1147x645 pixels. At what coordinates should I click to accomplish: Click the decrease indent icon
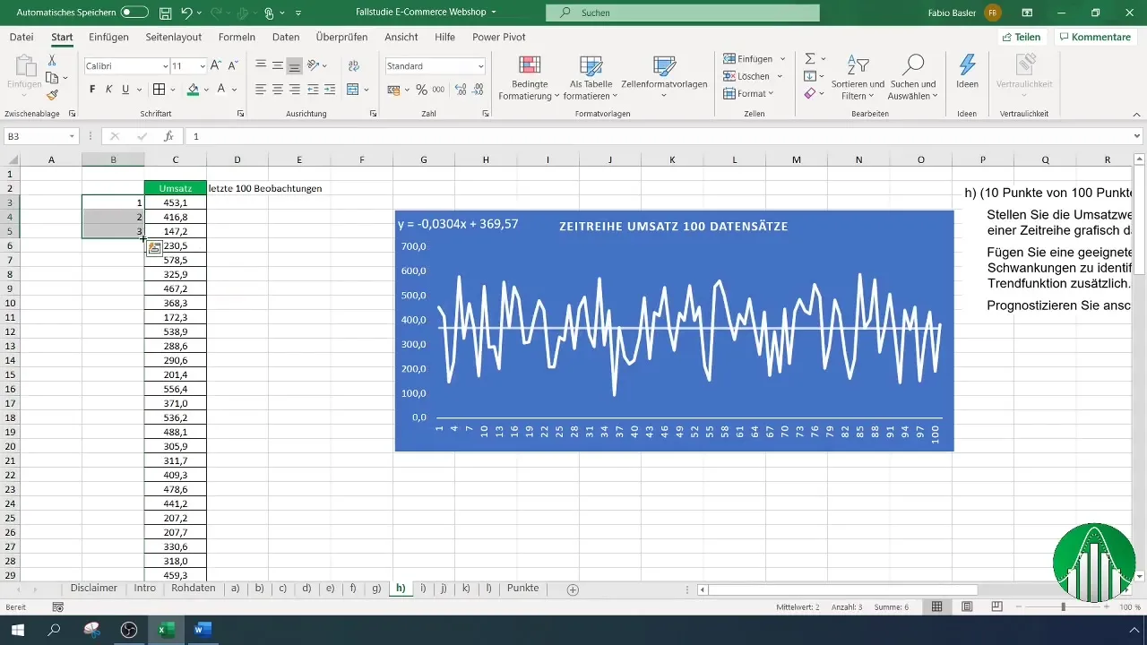314,90
